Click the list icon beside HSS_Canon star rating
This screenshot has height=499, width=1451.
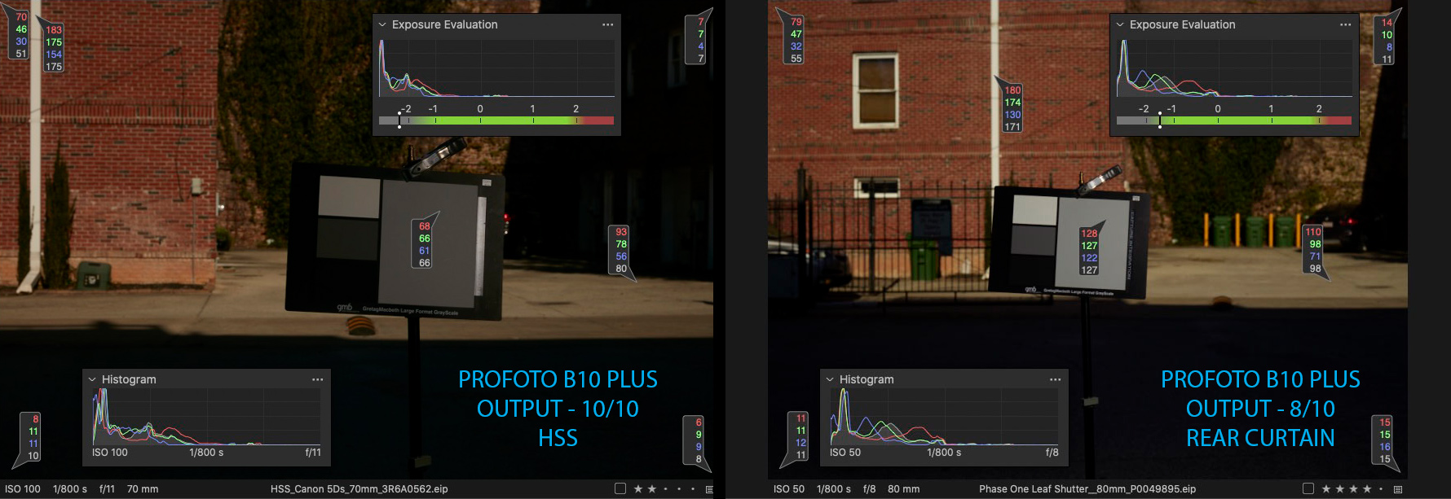(709, 489)
